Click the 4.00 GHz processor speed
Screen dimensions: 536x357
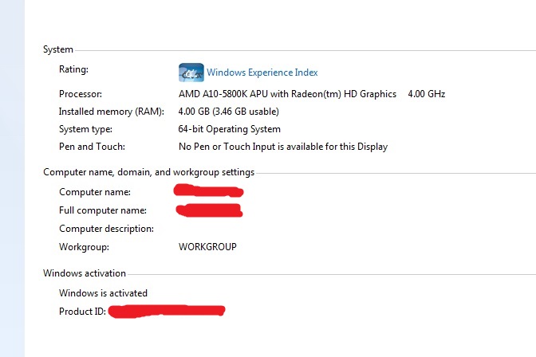tap(426, 94)
